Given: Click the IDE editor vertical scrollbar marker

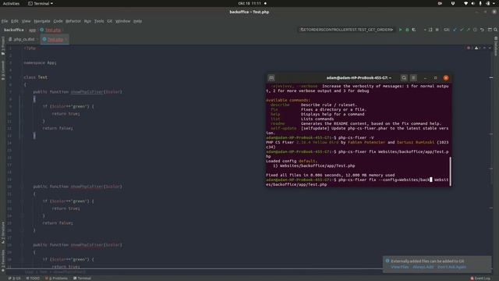Looking at the screenshot, I should click(491, 77).
